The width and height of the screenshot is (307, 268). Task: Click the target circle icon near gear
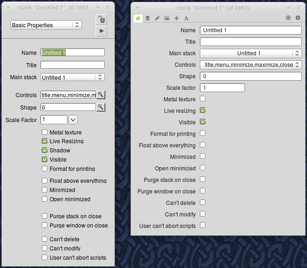(x=288, y=18)
